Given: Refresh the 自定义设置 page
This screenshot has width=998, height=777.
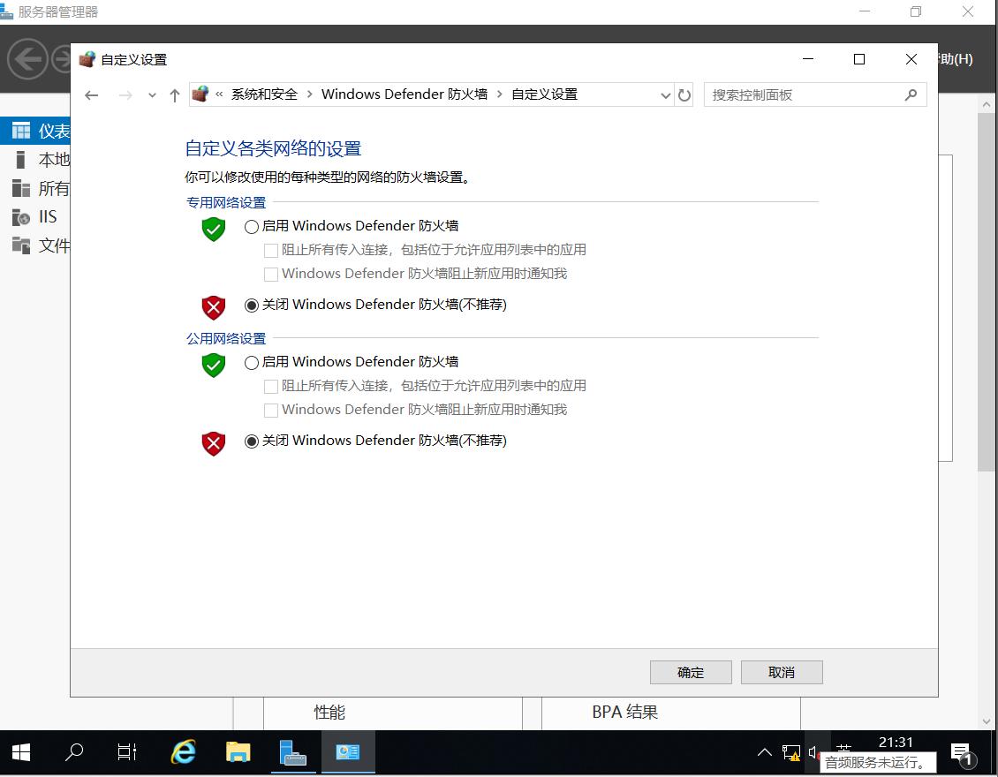Looking at the screenshot, I should click(x=685, y=94).
